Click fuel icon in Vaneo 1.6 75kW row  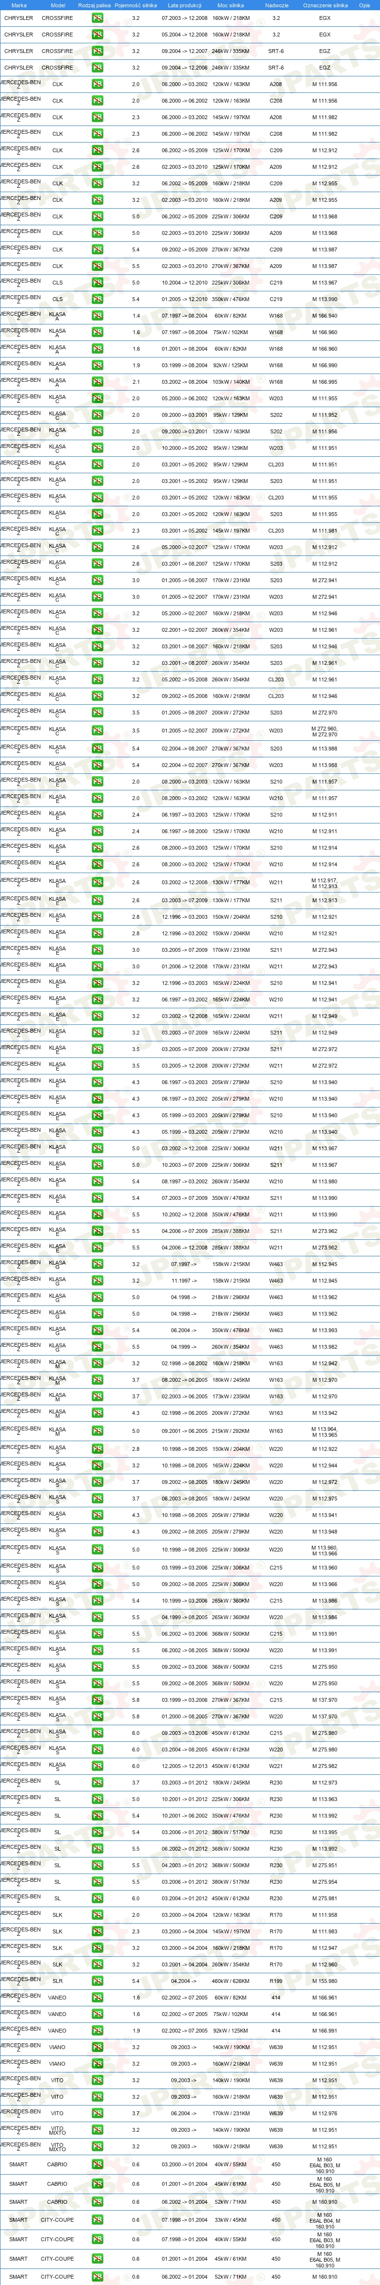click(x=98, y=2014)
